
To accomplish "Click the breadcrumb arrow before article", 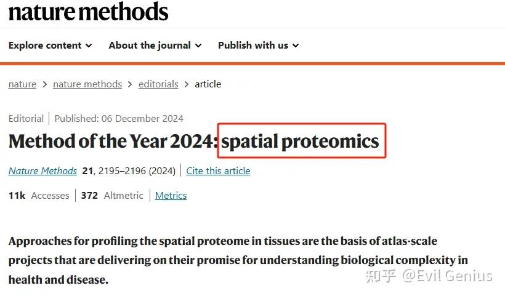I will click(187, 84).
